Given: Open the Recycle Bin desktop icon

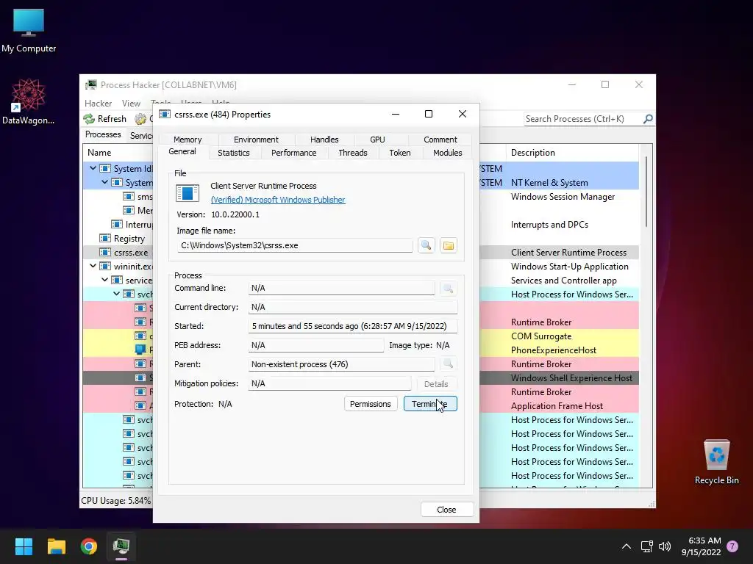Looking at the screenshot, I should [x=716, y=461].
